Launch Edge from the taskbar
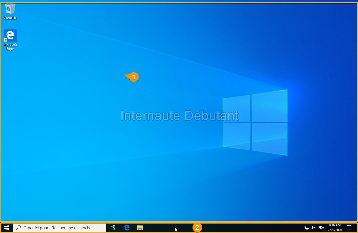This screenshot has height=233, width=358. pyautogui.click(x=127, y=228)
